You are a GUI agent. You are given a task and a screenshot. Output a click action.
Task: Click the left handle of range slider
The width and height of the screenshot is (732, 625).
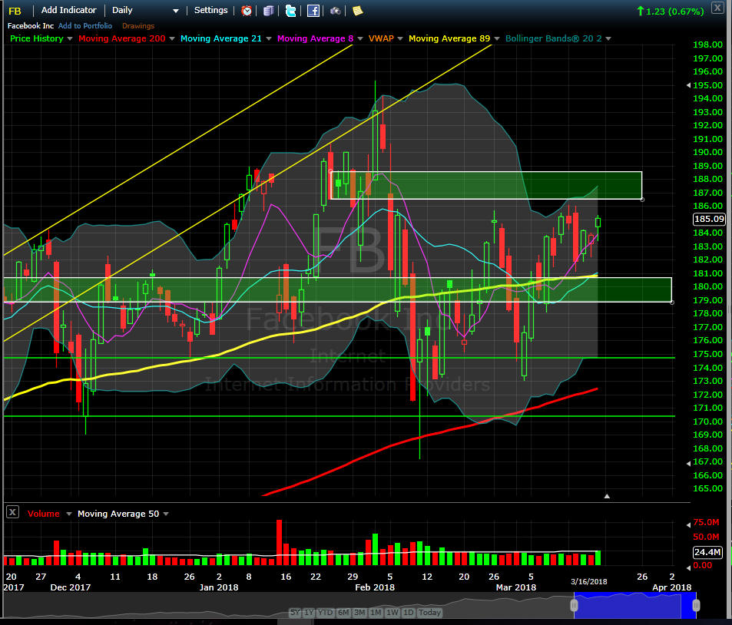click(x=573, y=606)
